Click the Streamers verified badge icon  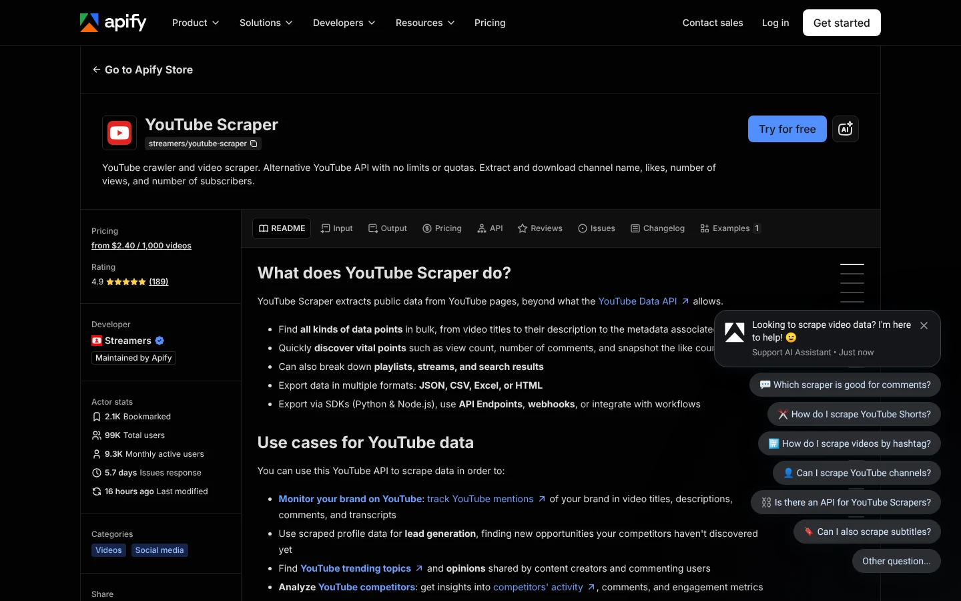click(x=159, y=341)
